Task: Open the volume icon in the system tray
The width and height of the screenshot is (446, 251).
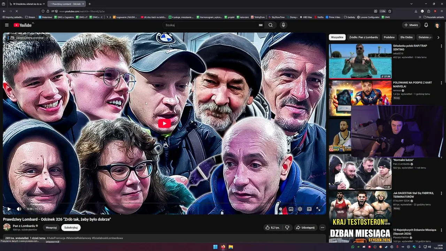Action: (x=429, y=247)
